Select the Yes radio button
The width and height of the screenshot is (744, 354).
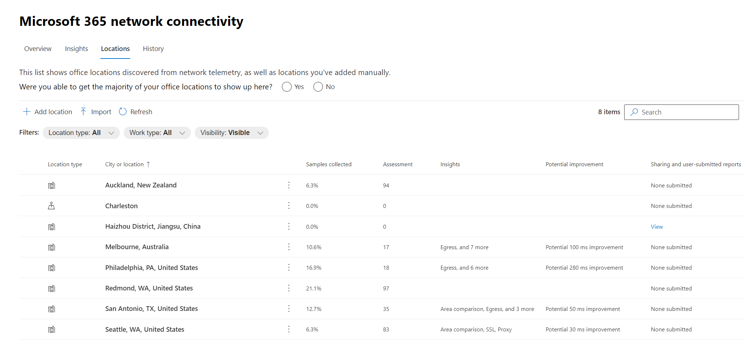pos(286,87)
